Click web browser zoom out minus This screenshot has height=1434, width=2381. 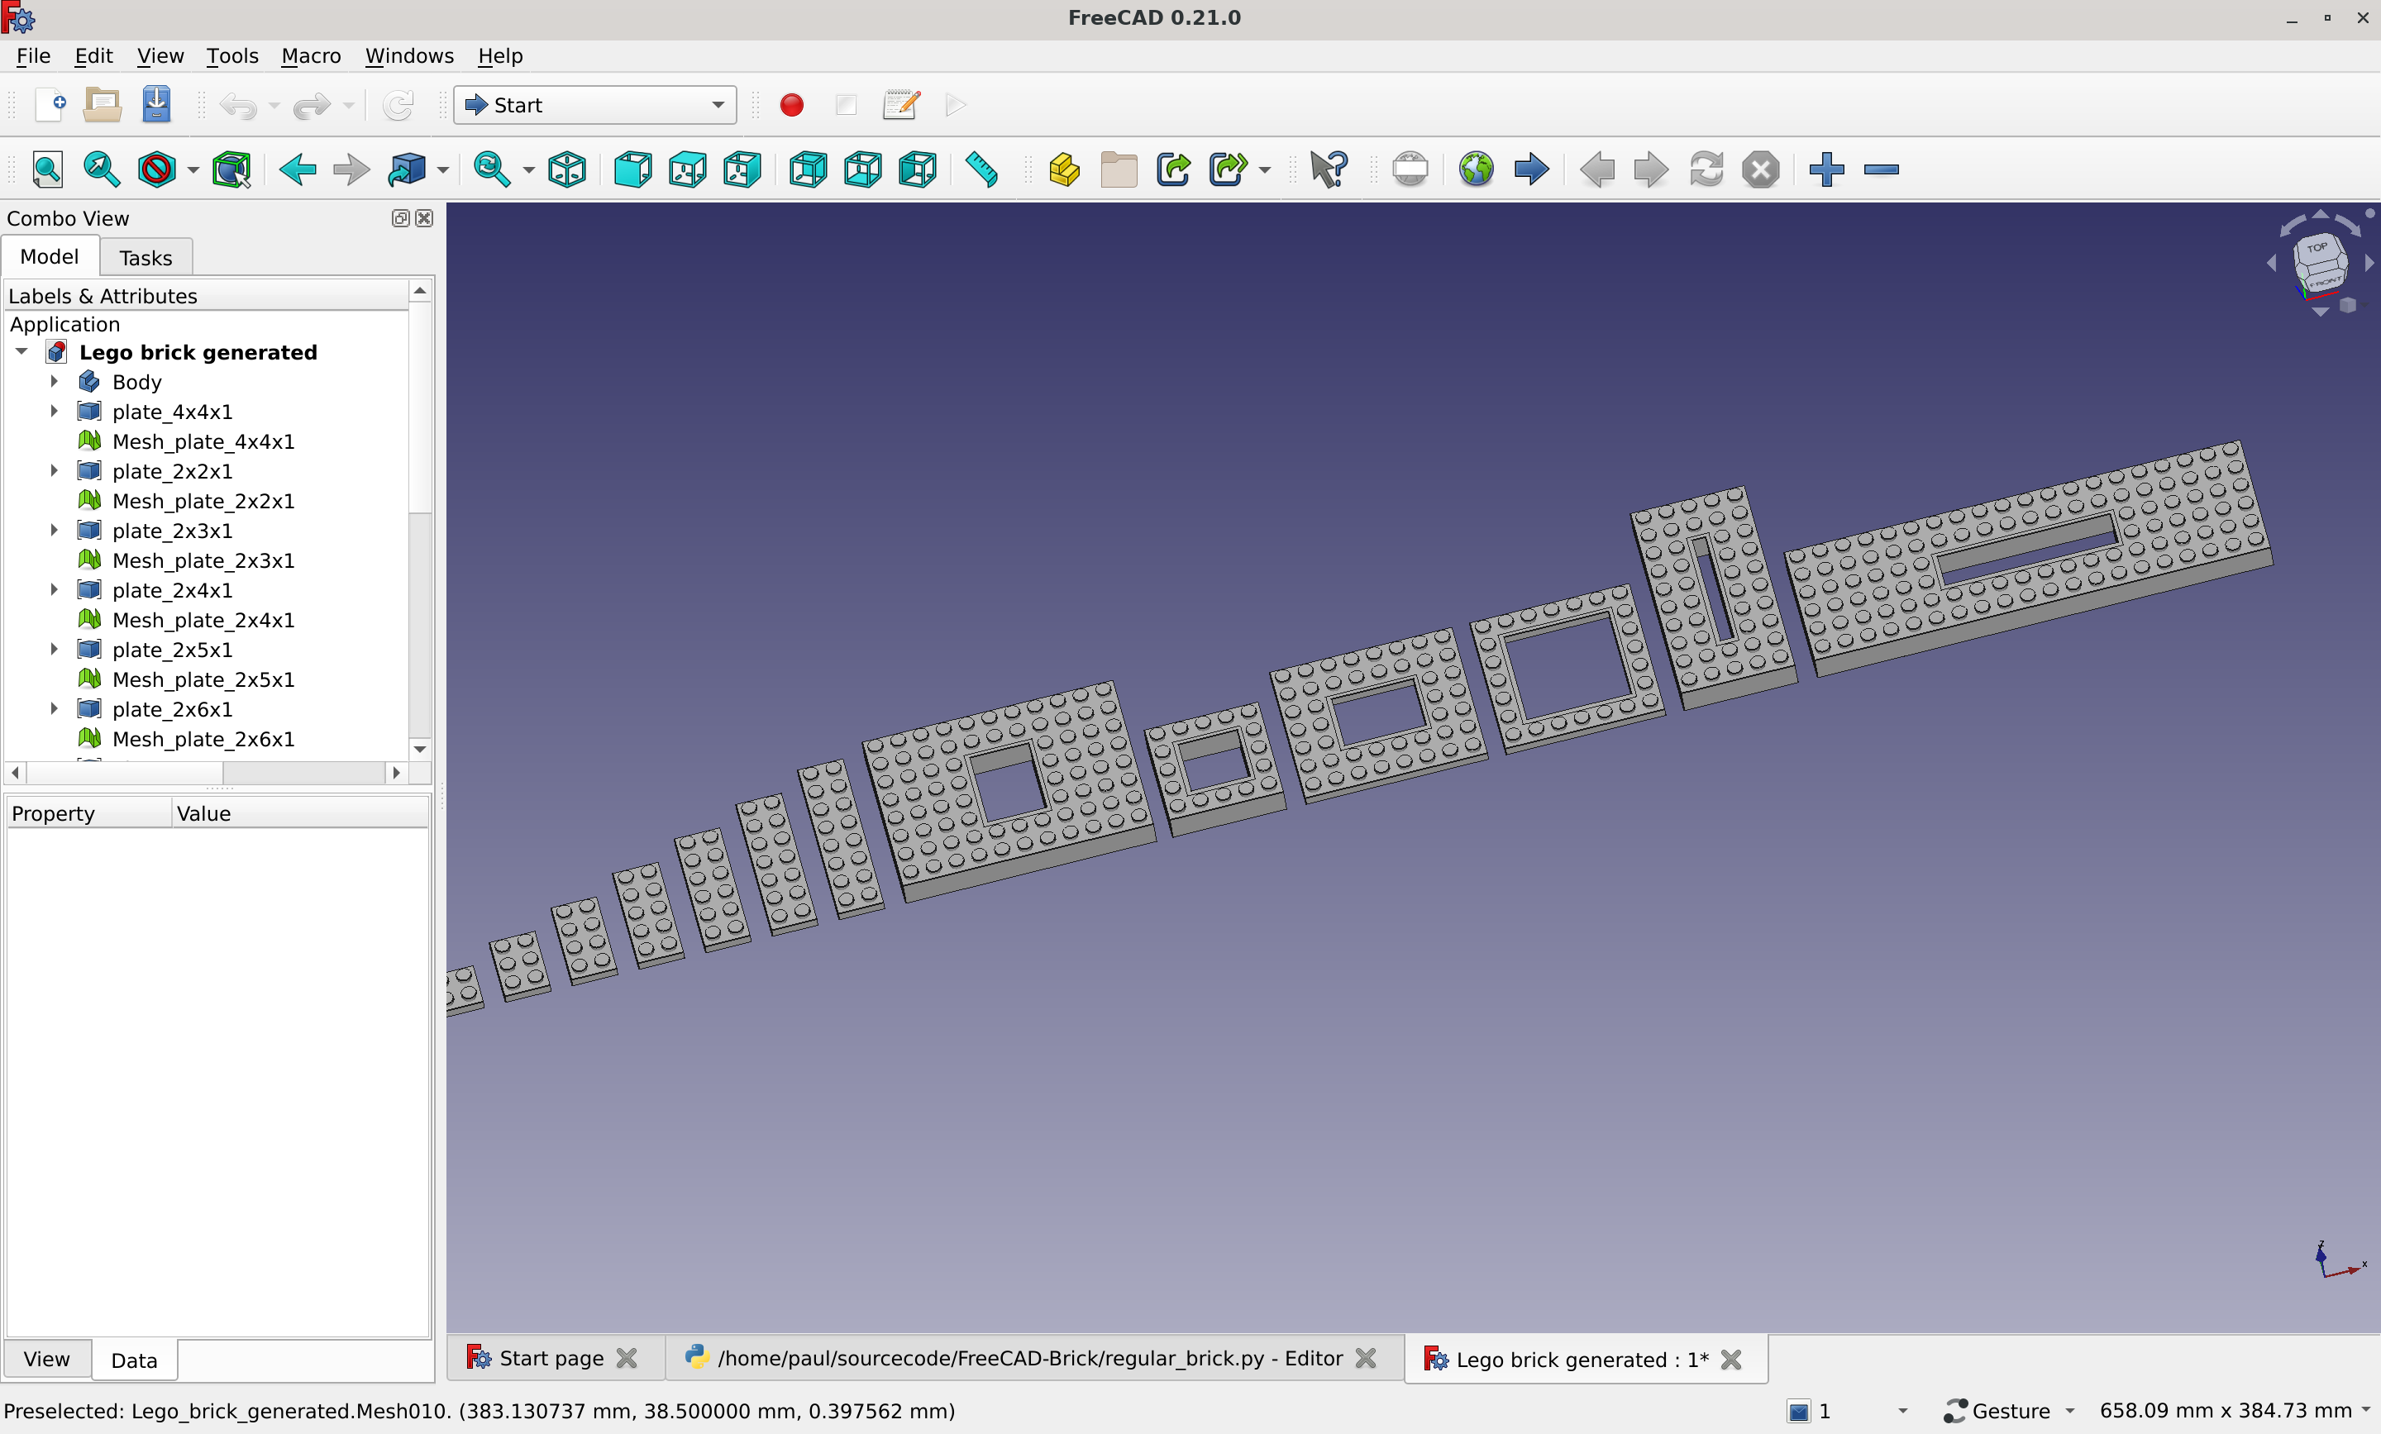point(1882,169)
